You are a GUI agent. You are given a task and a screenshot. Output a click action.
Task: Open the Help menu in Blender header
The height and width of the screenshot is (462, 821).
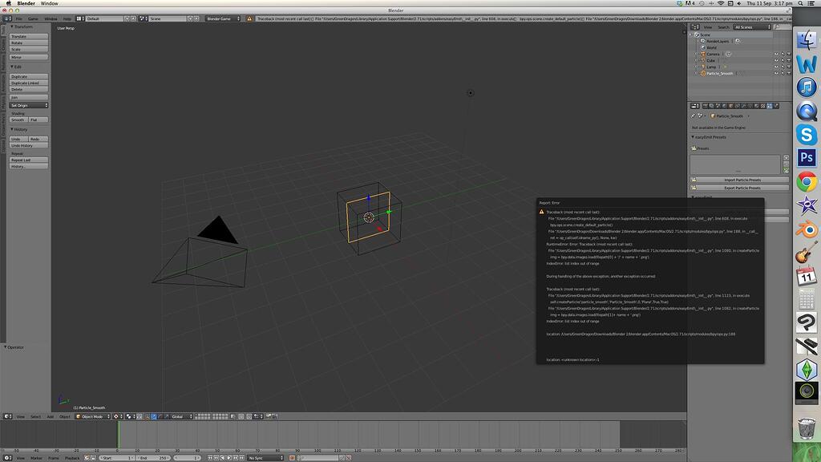[x=67, y=19]
